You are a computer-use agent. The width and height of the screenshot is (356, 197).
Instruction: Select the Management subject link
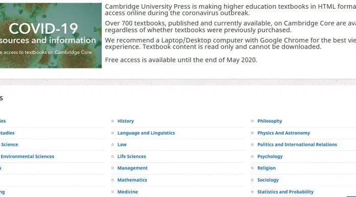(132, 168)
